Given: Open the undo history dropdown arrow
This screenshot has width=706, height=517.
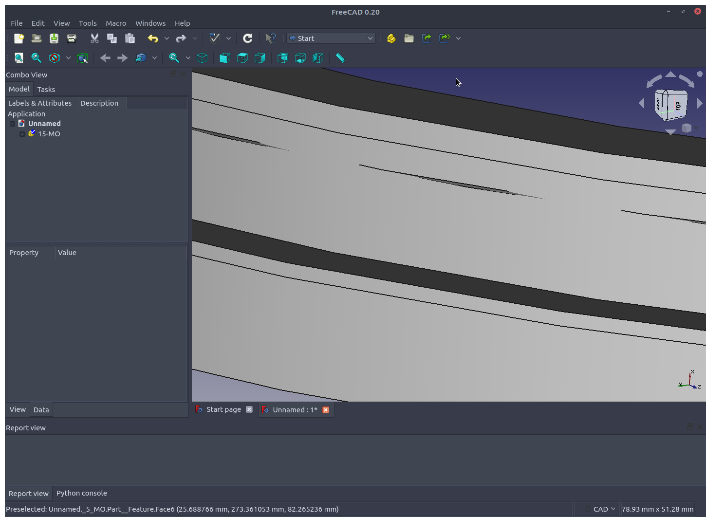Looking at the screenshot, I should (167, 38).
